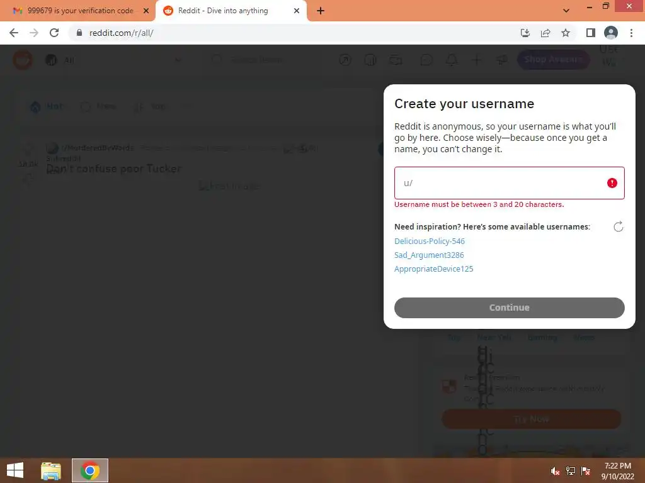
Task: Upvote the Don't confuse poor Tucker post
Action: (x=28, y=150)
